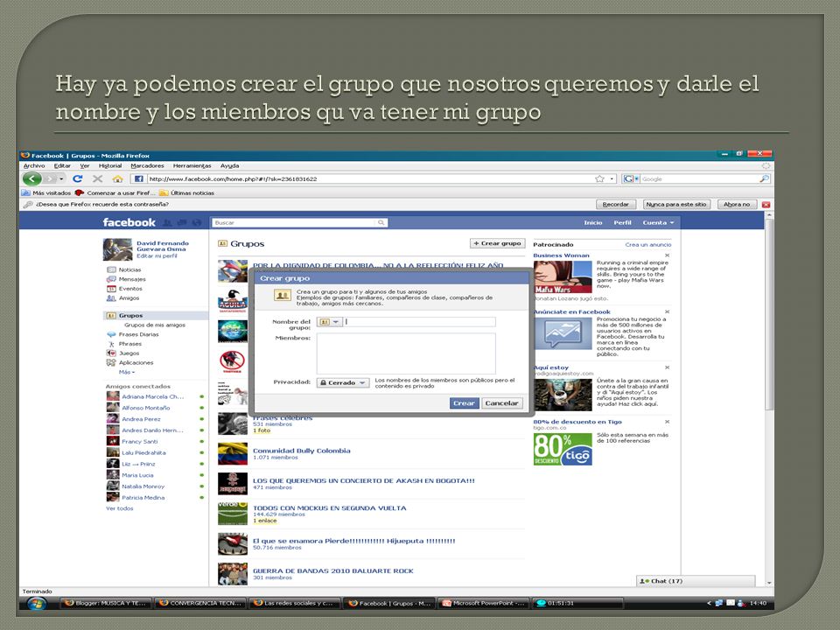Click the Firefox URL address field
Viewport: 840px width, 630px height.
369,178
